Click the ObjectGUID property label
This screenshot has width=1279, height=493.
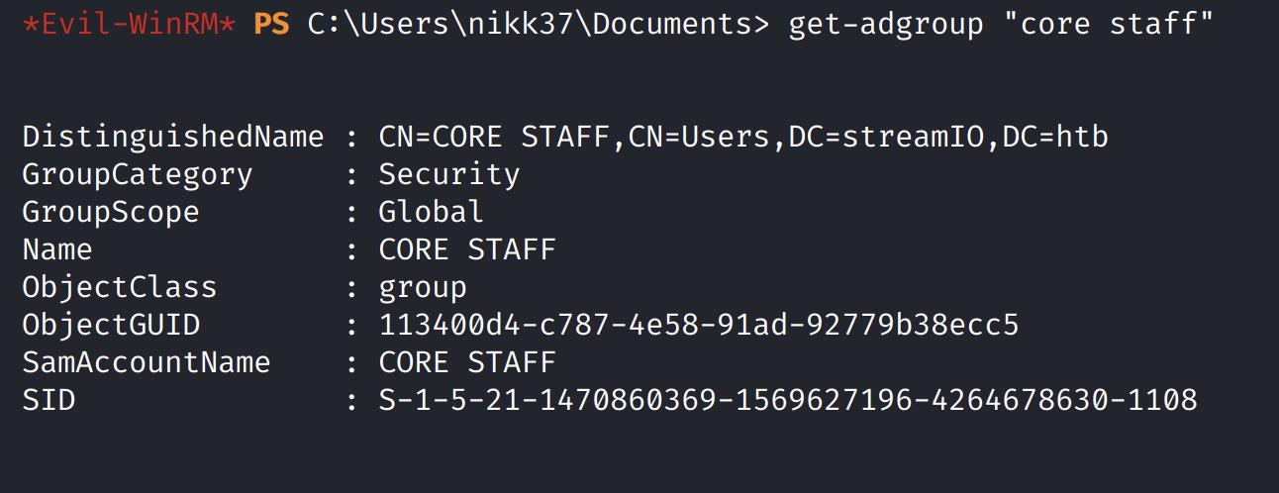[111, 325]
